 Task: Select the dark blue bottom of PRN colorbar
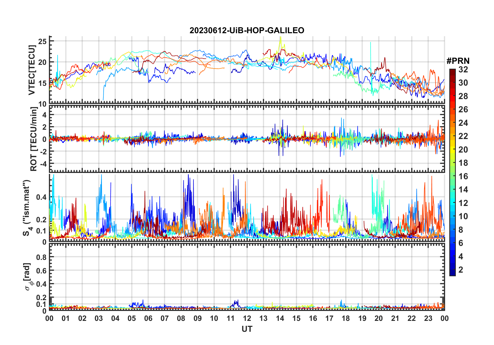click(452, 273)
